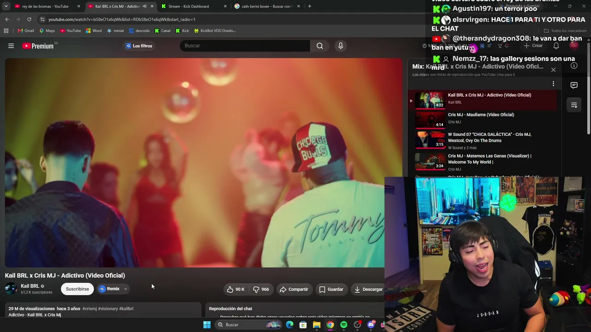This screenshot has height=332, width=591.
Task: Open the Gmail bookmark
Action: (26, 31)
